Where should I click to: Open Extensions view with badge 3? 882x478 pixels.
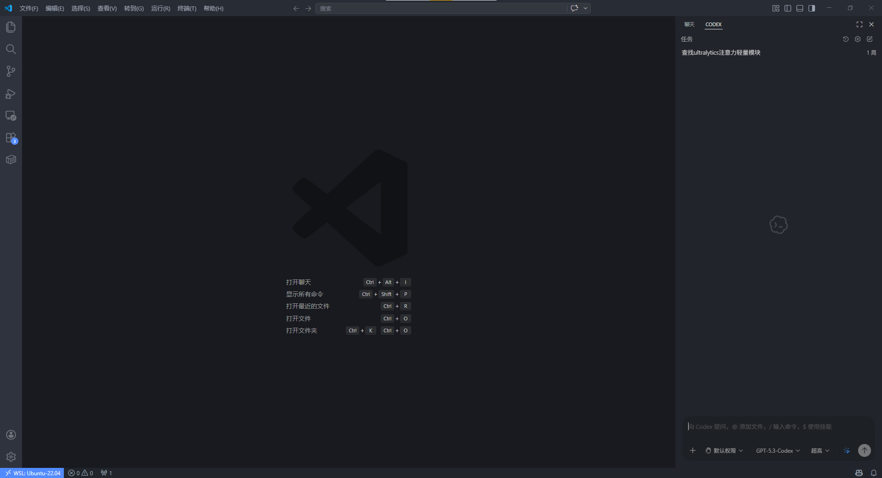click(x=11, y=138)
